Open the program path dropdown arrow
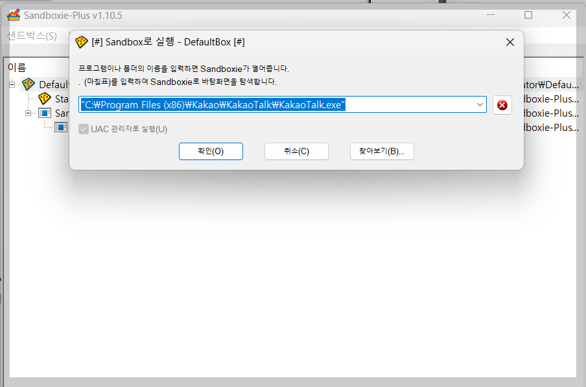 [480, 105]
